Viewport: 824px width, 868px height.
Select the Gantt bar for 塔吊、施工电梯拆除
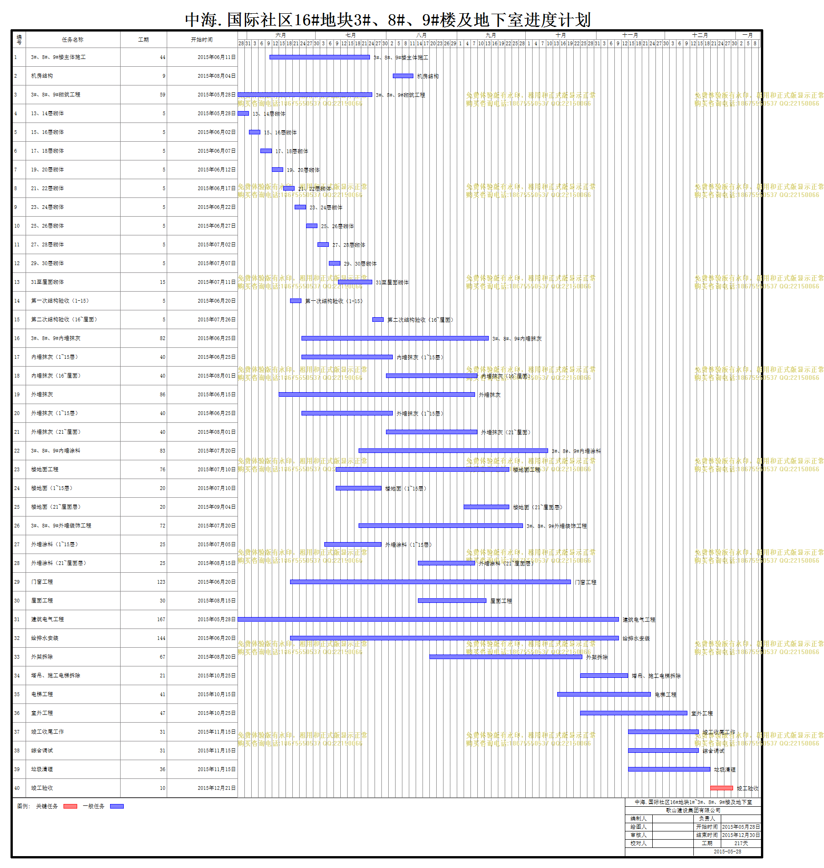click(604, 676)
